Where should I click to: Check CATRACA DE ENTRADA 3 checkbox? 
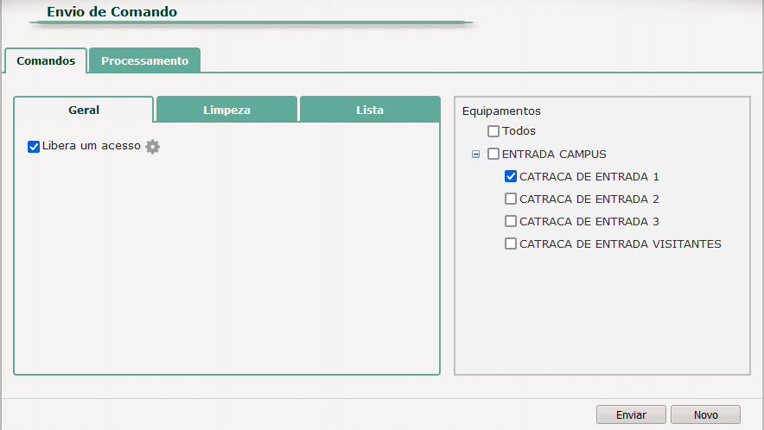click(511, 221)
